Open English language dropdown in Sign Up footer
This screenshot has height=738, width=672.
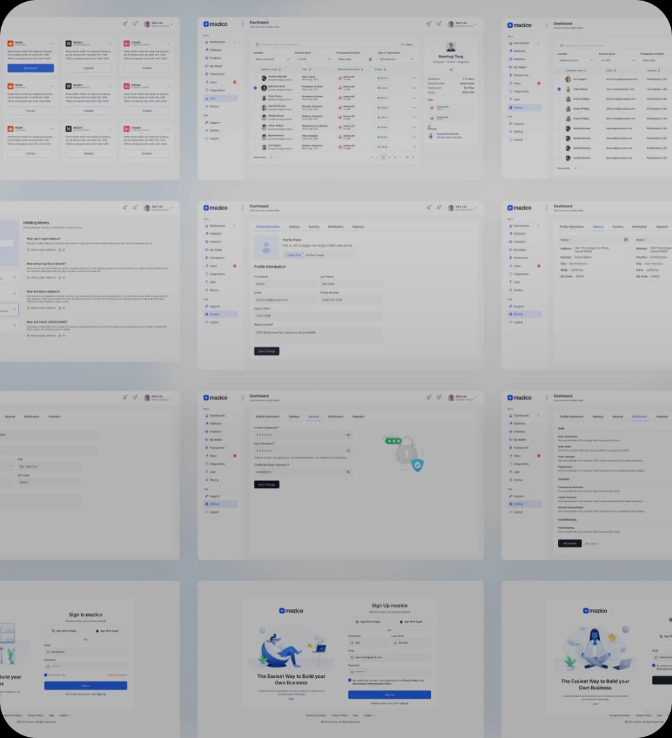(x=369, y=715)
